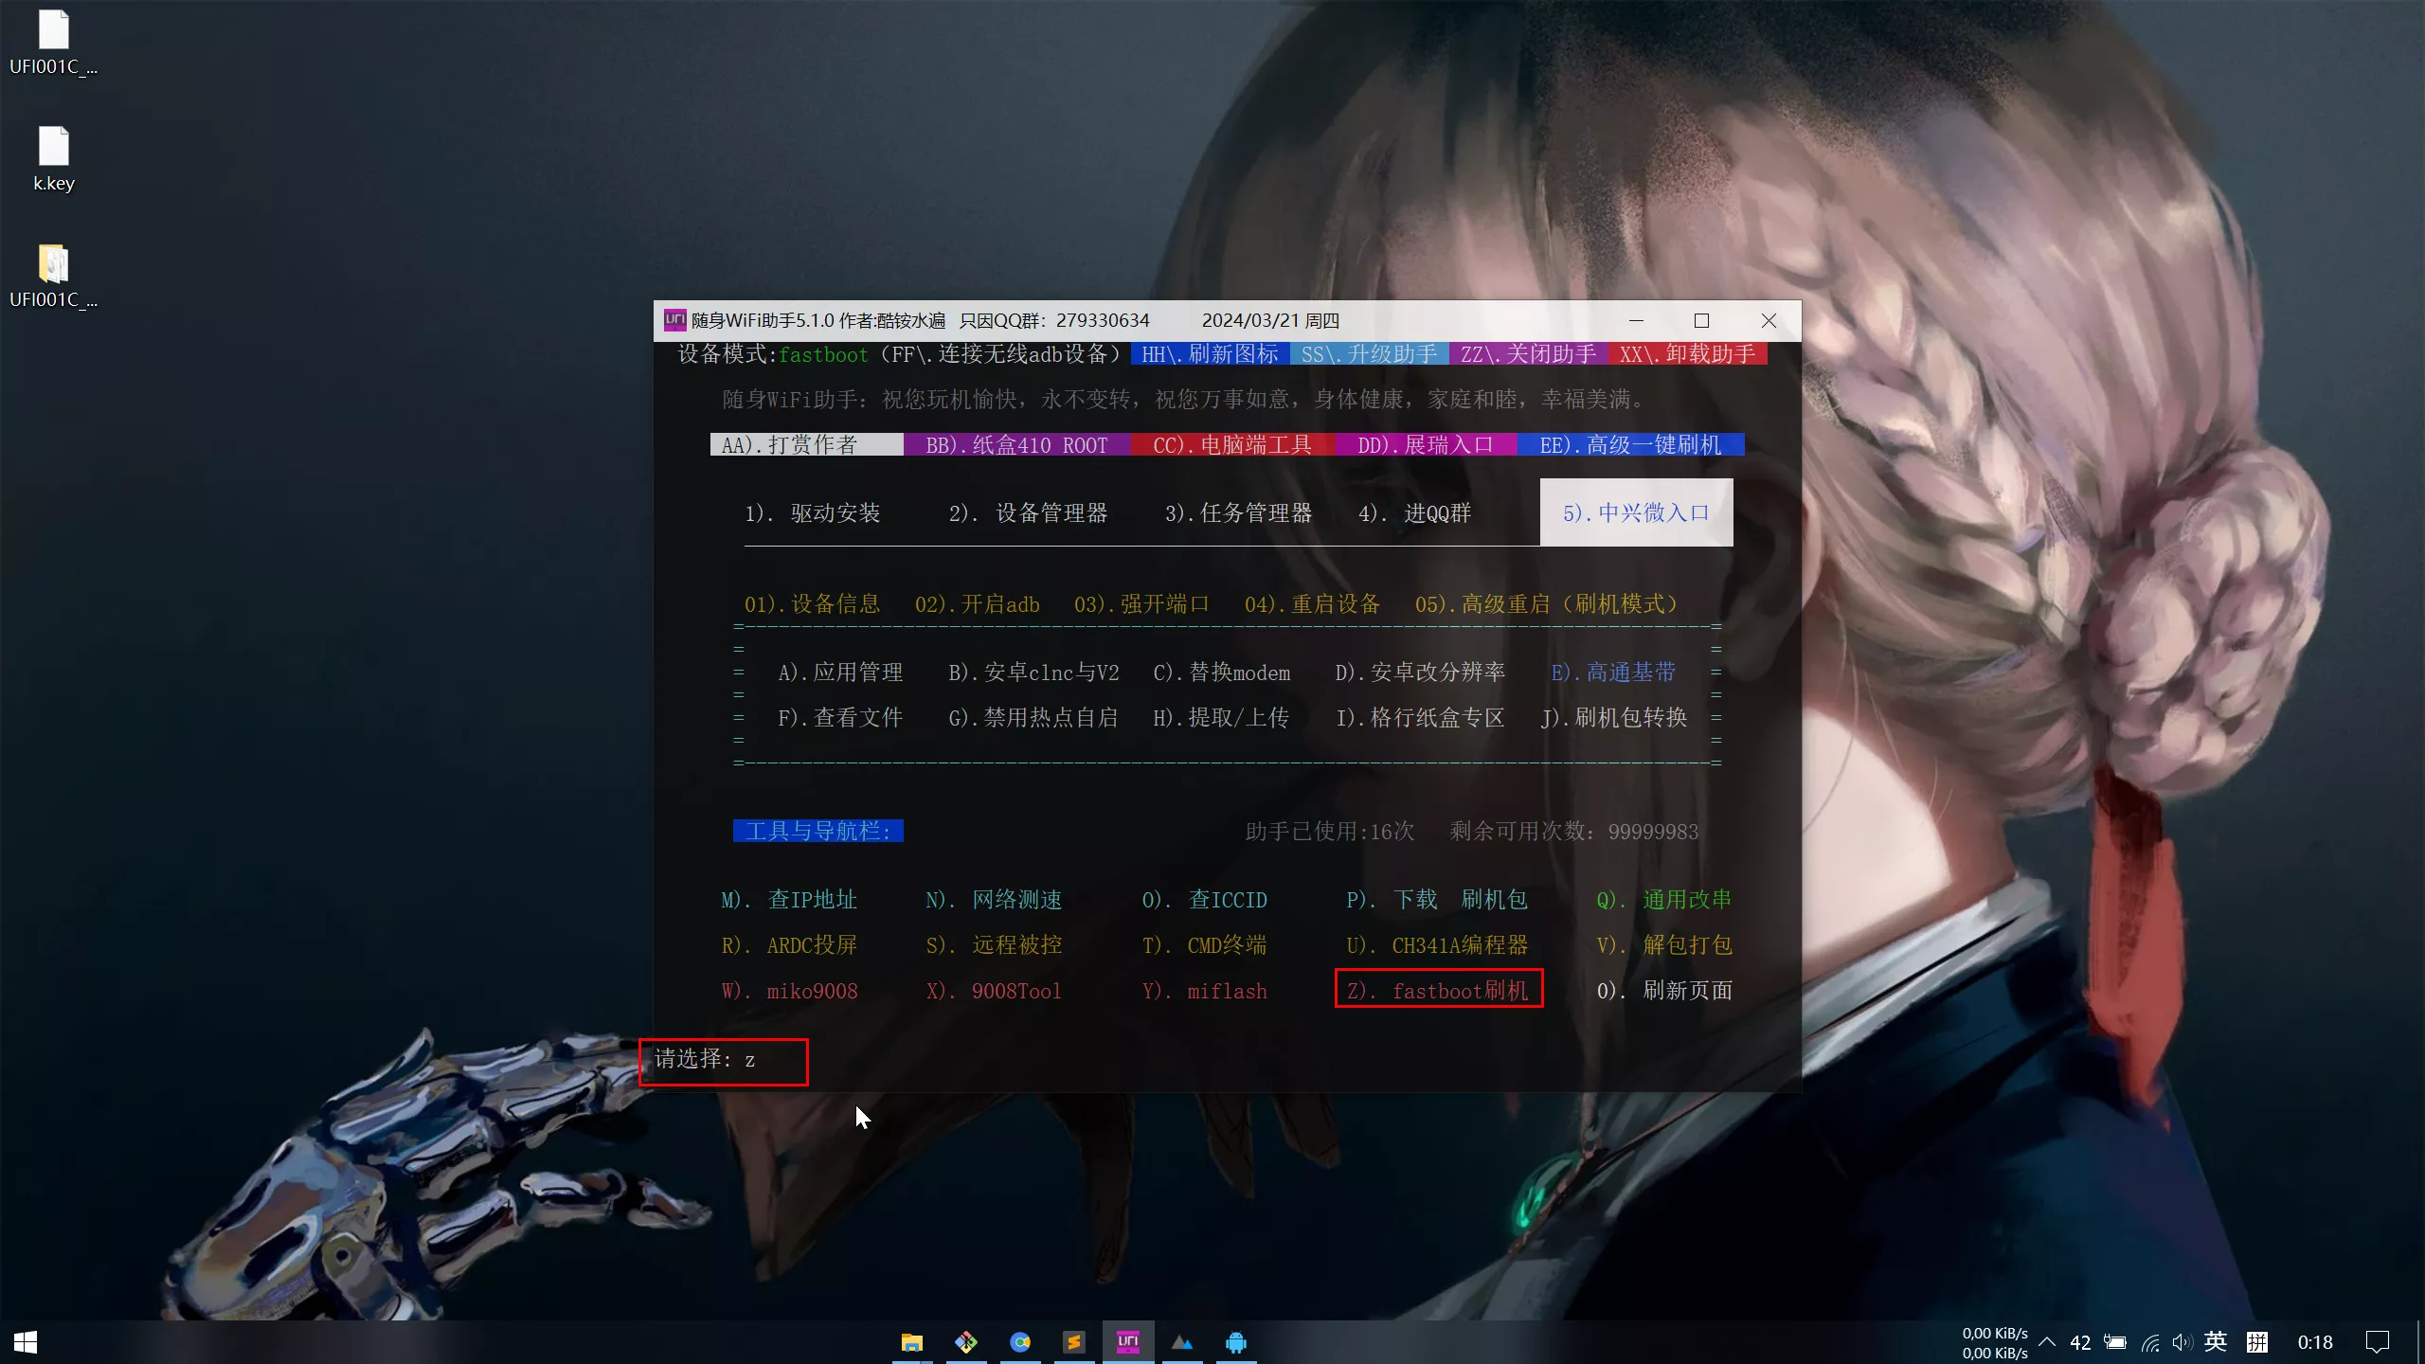Click B).安卓clnc与V2 entry
Image resolution: width=2425 pixels, height=1364 pixels.
[1034, 673]
